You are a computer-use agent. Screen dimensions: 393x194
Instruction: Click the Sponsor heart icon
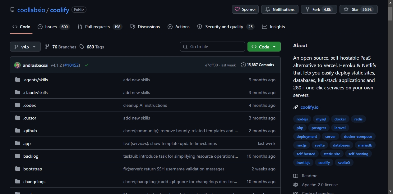[237, 9]
